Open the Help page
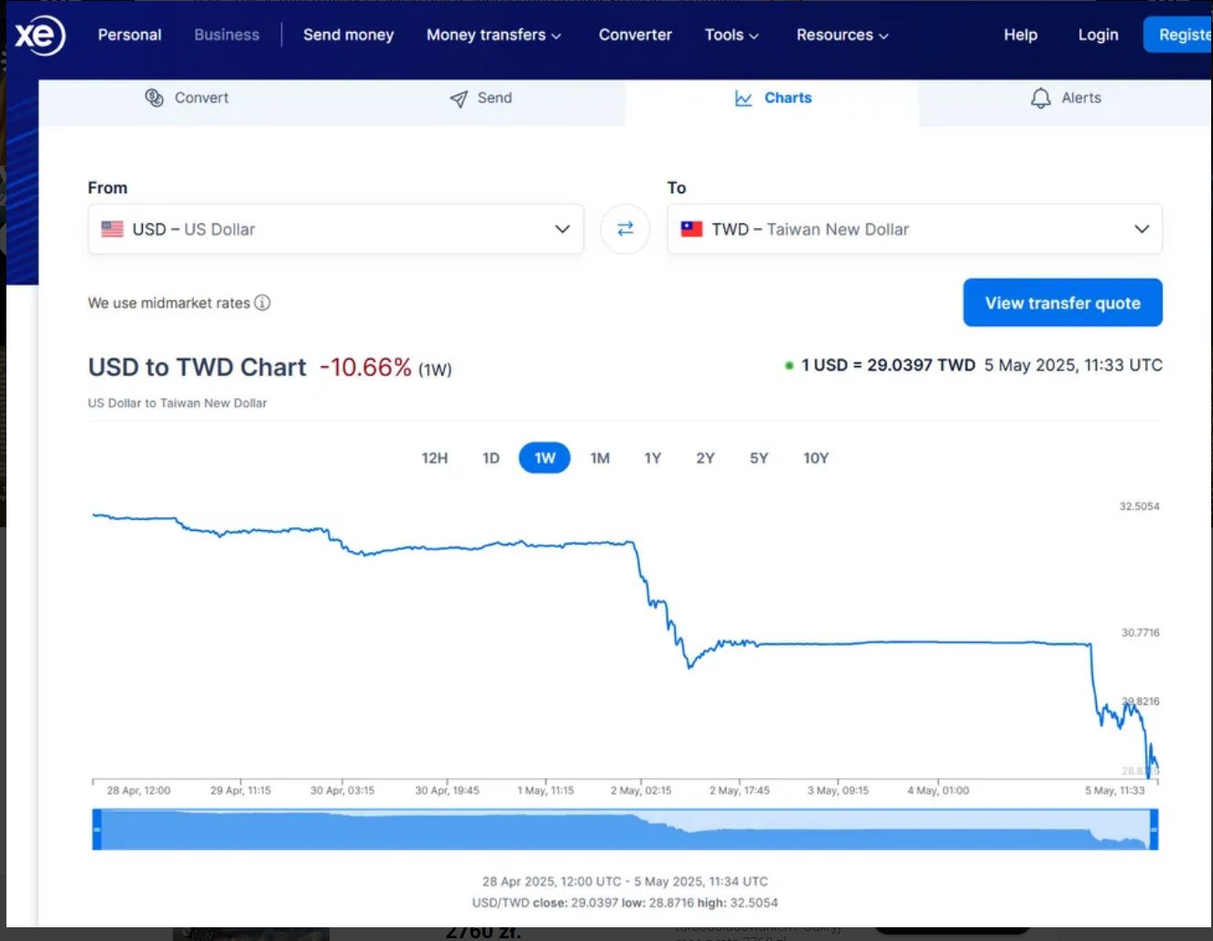 [x=1021, y=35]
